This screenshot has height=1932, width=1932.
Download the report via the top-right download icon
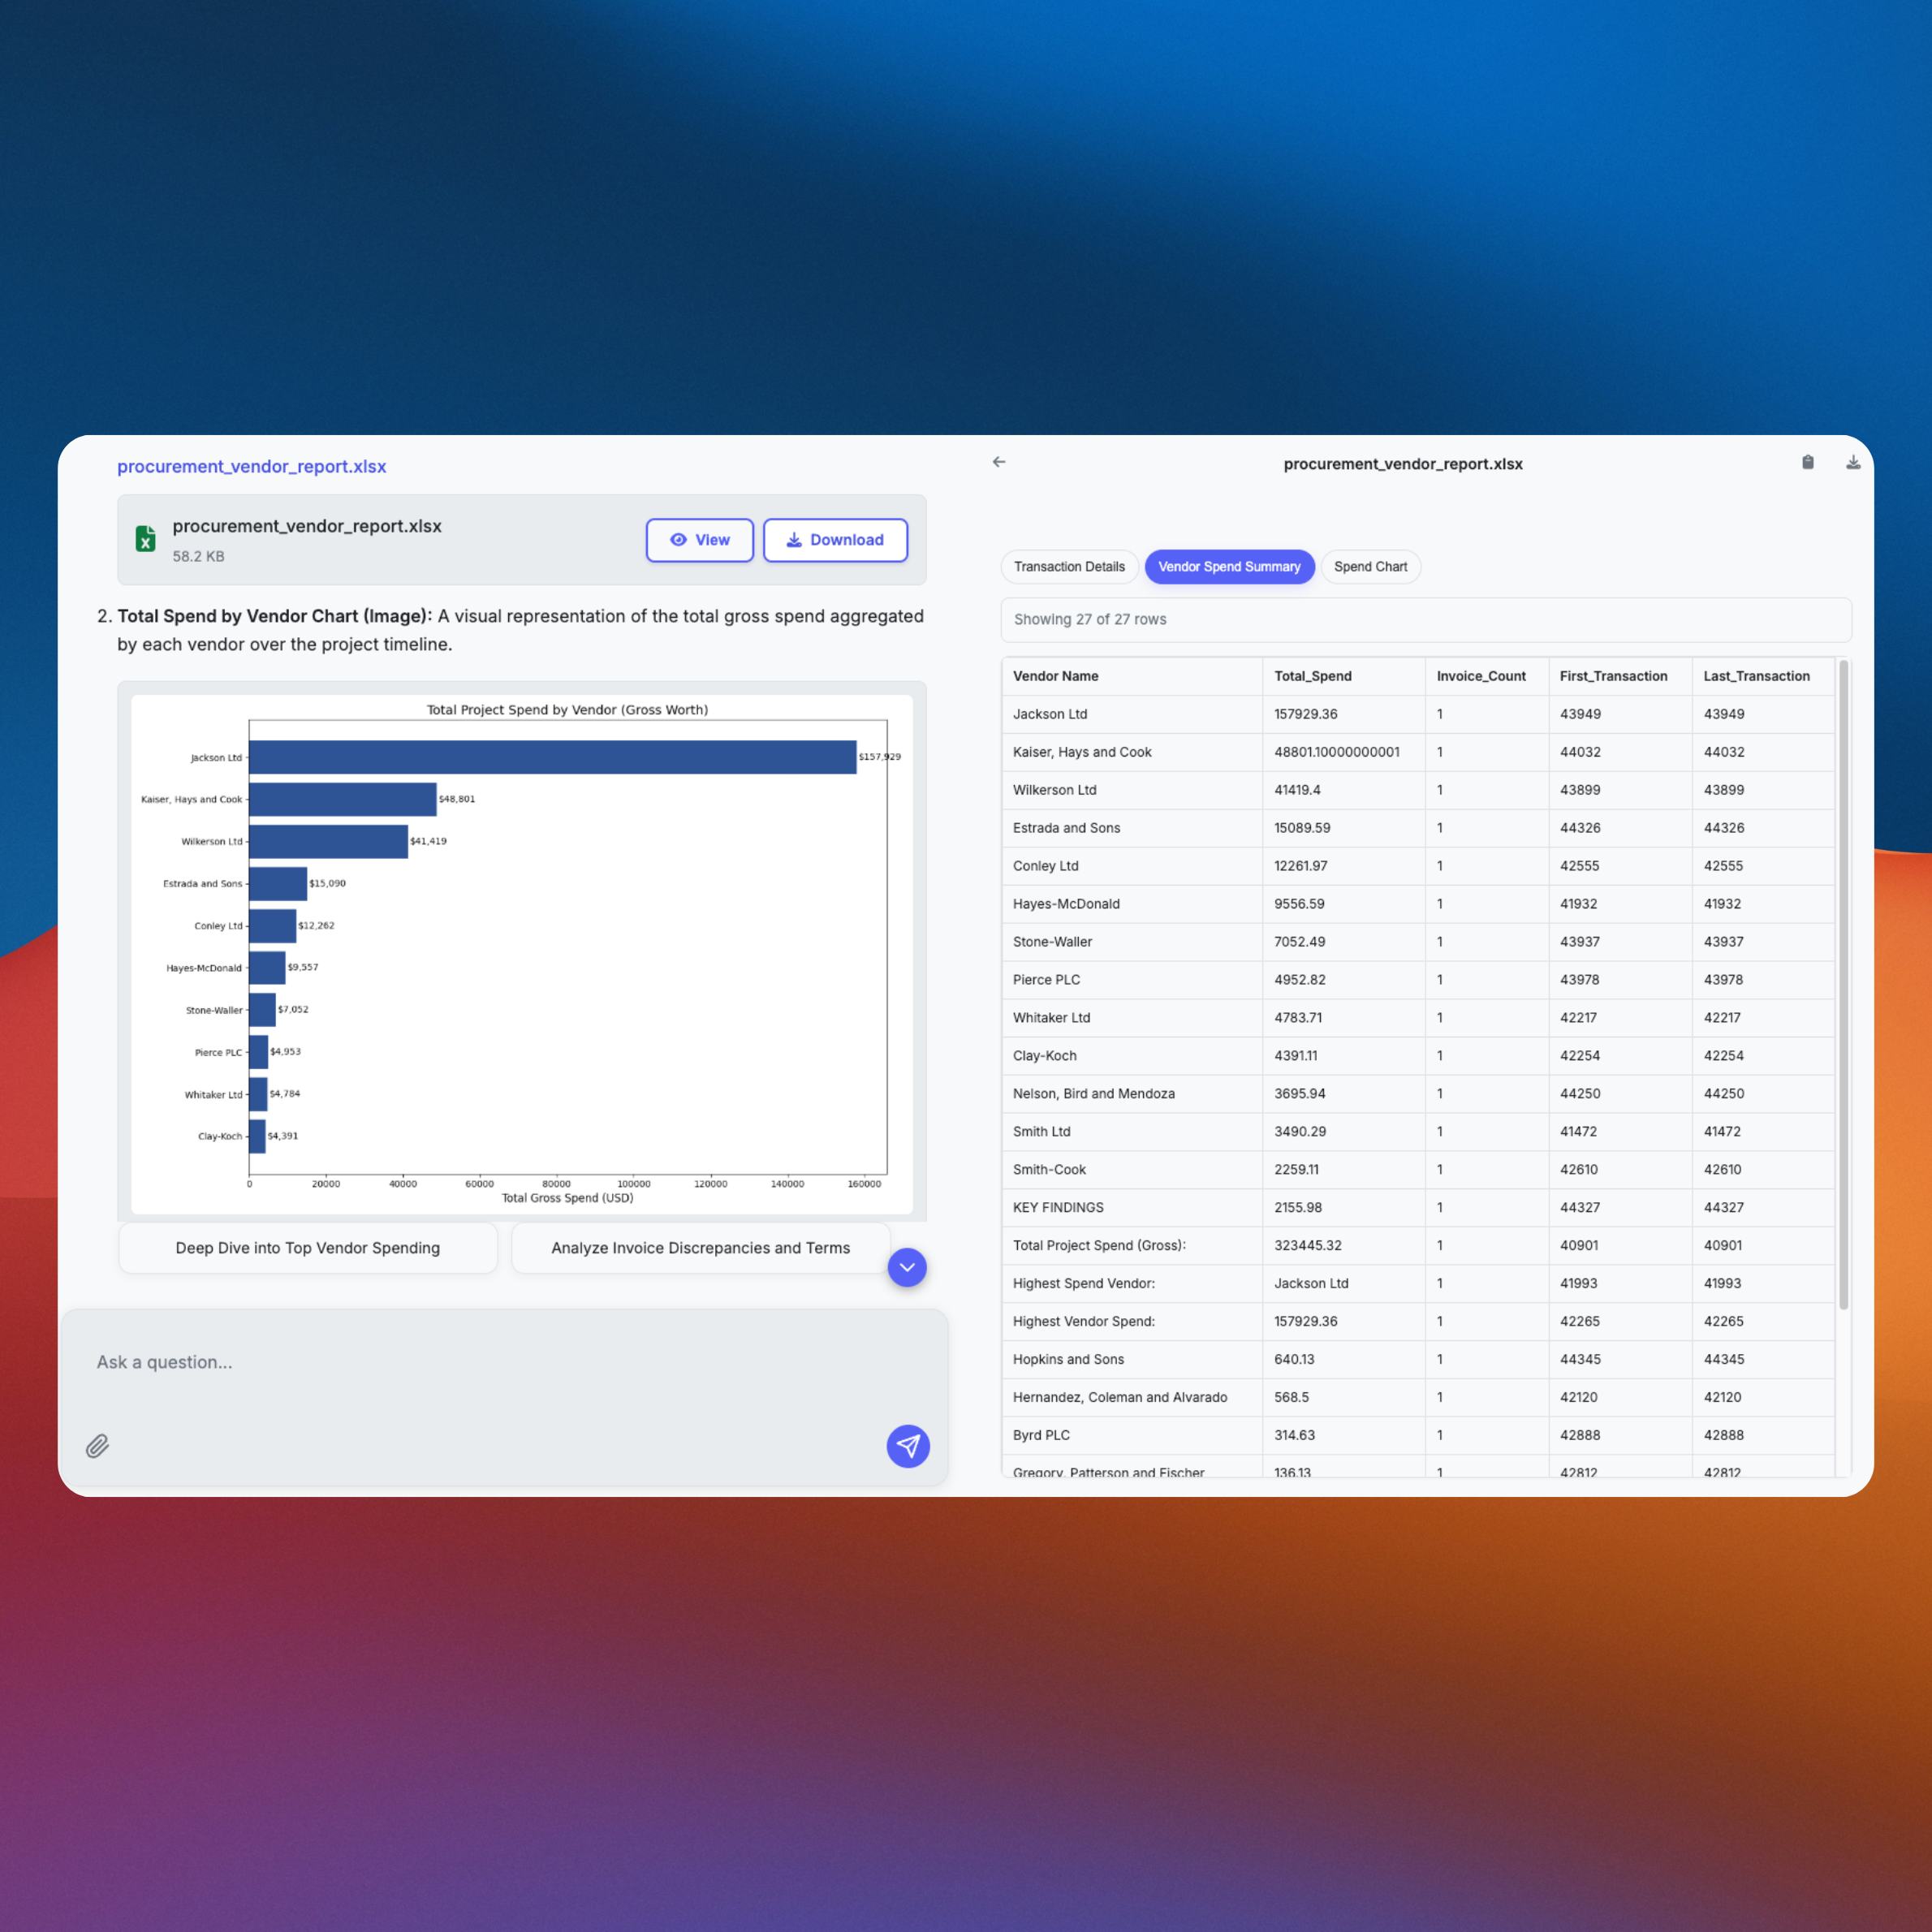[x=1855, y=463]
